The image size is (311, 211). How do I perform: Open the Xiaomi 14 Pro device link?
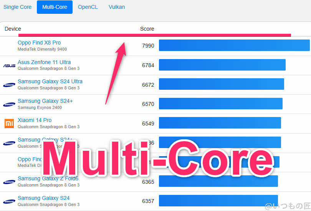[35, 120]
